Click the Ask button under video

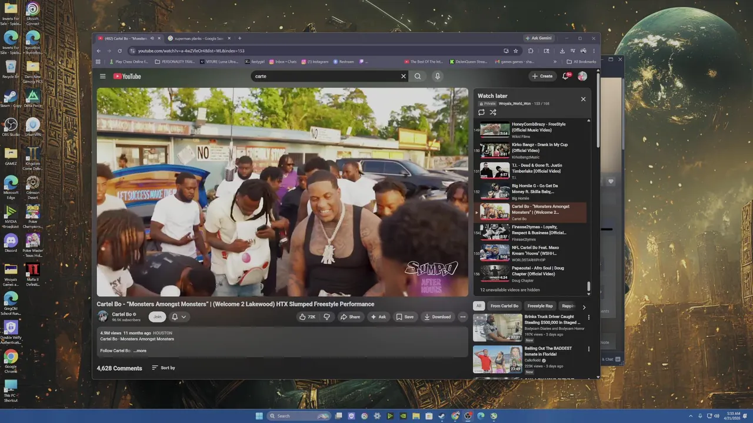pos(378,317)
